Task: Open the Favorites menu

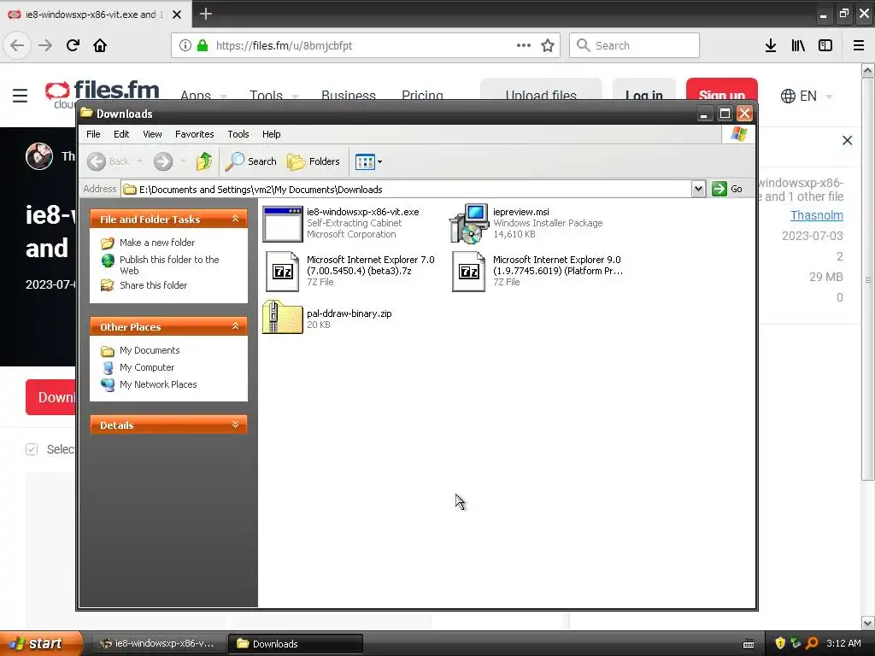Action: [194, 134]
